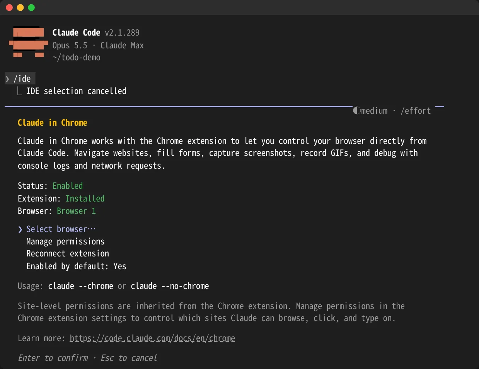Click the 'Enter to confirm' hint
The width and height of the screenshot is (479, 369).
click(53, 358)
